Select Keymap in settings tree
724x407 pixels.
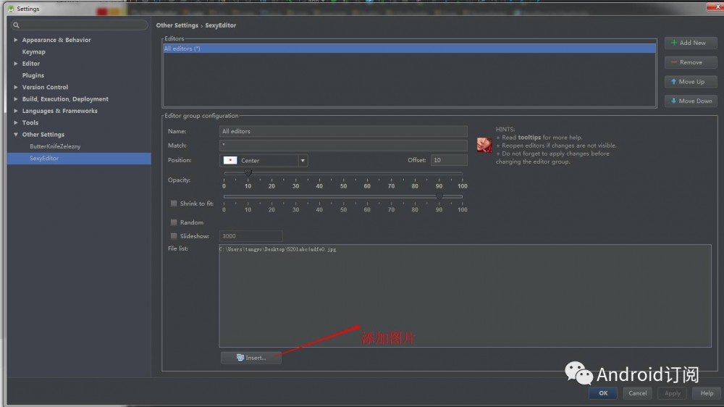click(34, 51)
